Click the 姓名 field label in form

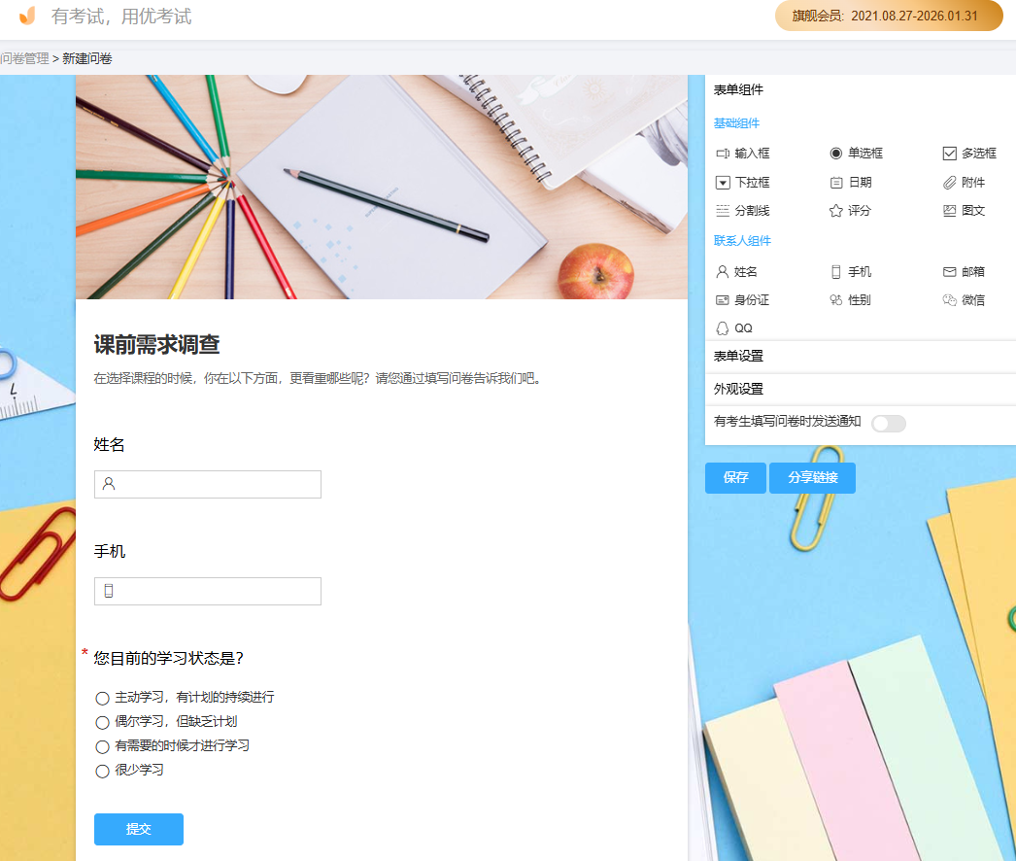[109, 445]
